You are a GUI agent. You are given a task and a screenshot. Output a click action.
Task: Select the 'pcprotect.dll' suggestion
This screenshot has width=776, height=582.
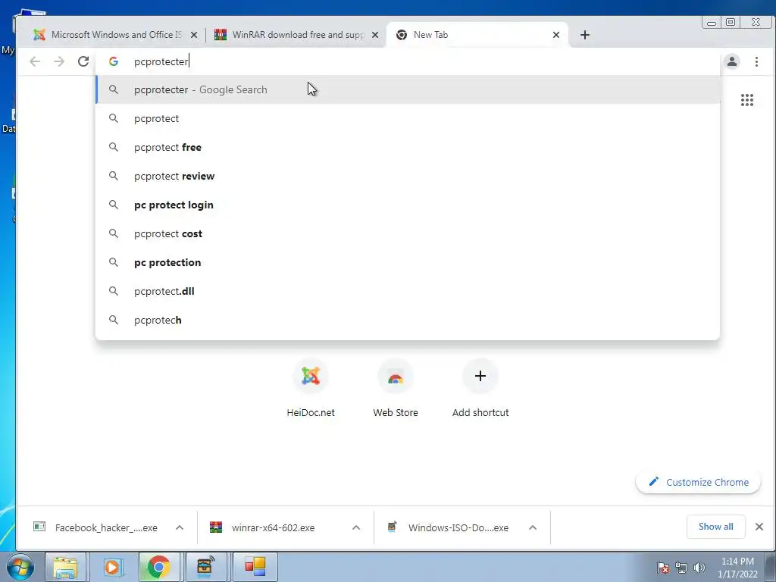[x=408, y=291]
